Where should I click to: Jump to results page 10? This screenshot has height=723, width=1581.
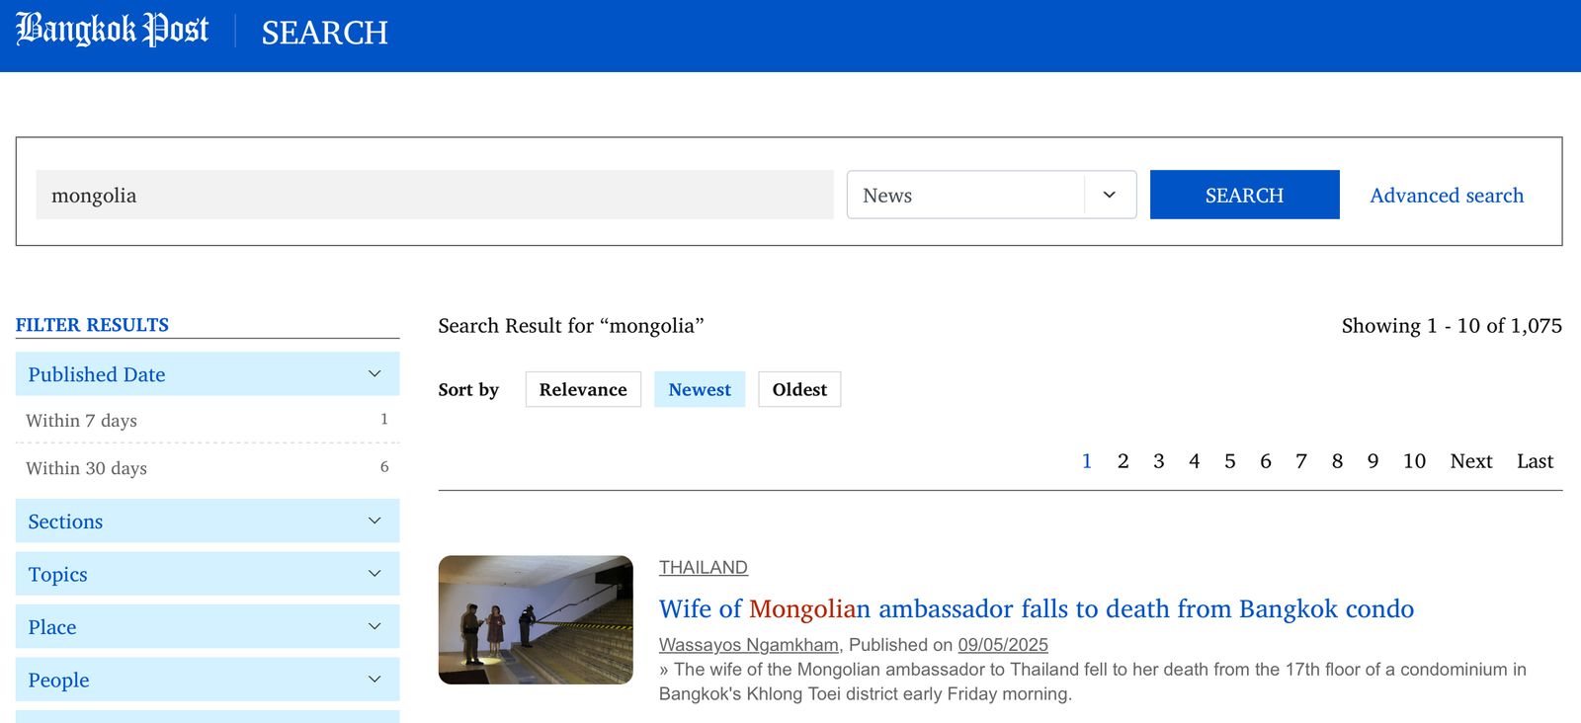(1414, 461)
